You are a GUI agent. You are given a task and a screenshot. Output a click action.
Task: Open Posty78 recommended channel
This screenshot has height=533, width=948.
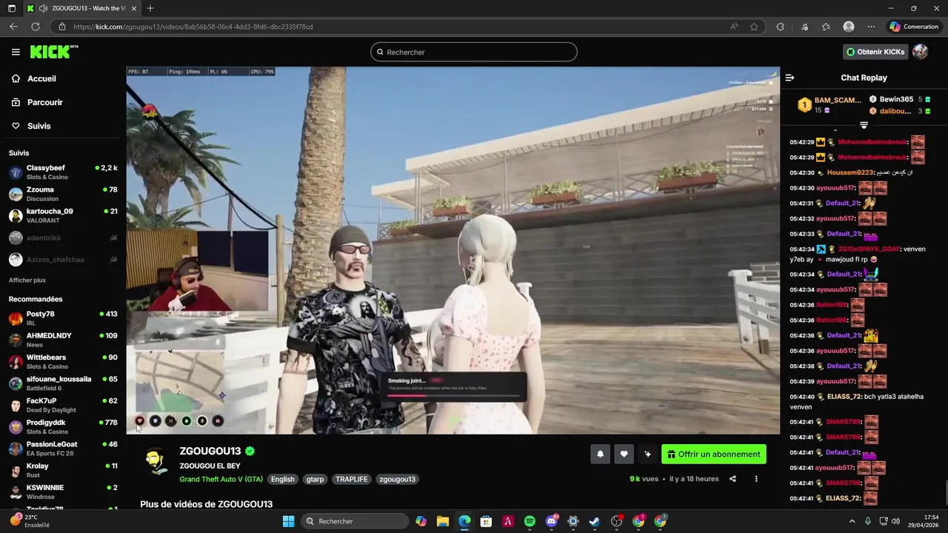tap(63, 318)
